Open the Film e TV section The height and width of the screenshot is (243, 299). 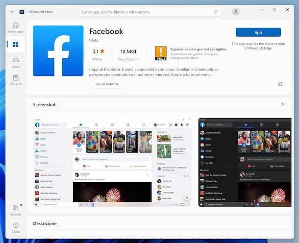(16, 80)
